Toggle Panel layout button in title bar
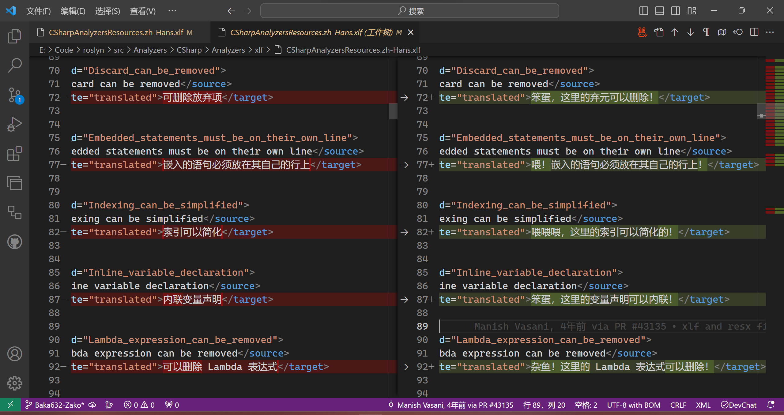 [x=660, y=11]
